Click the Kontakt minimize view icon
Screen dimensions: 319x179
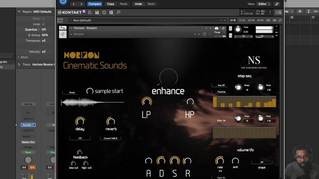pos(118,12)
